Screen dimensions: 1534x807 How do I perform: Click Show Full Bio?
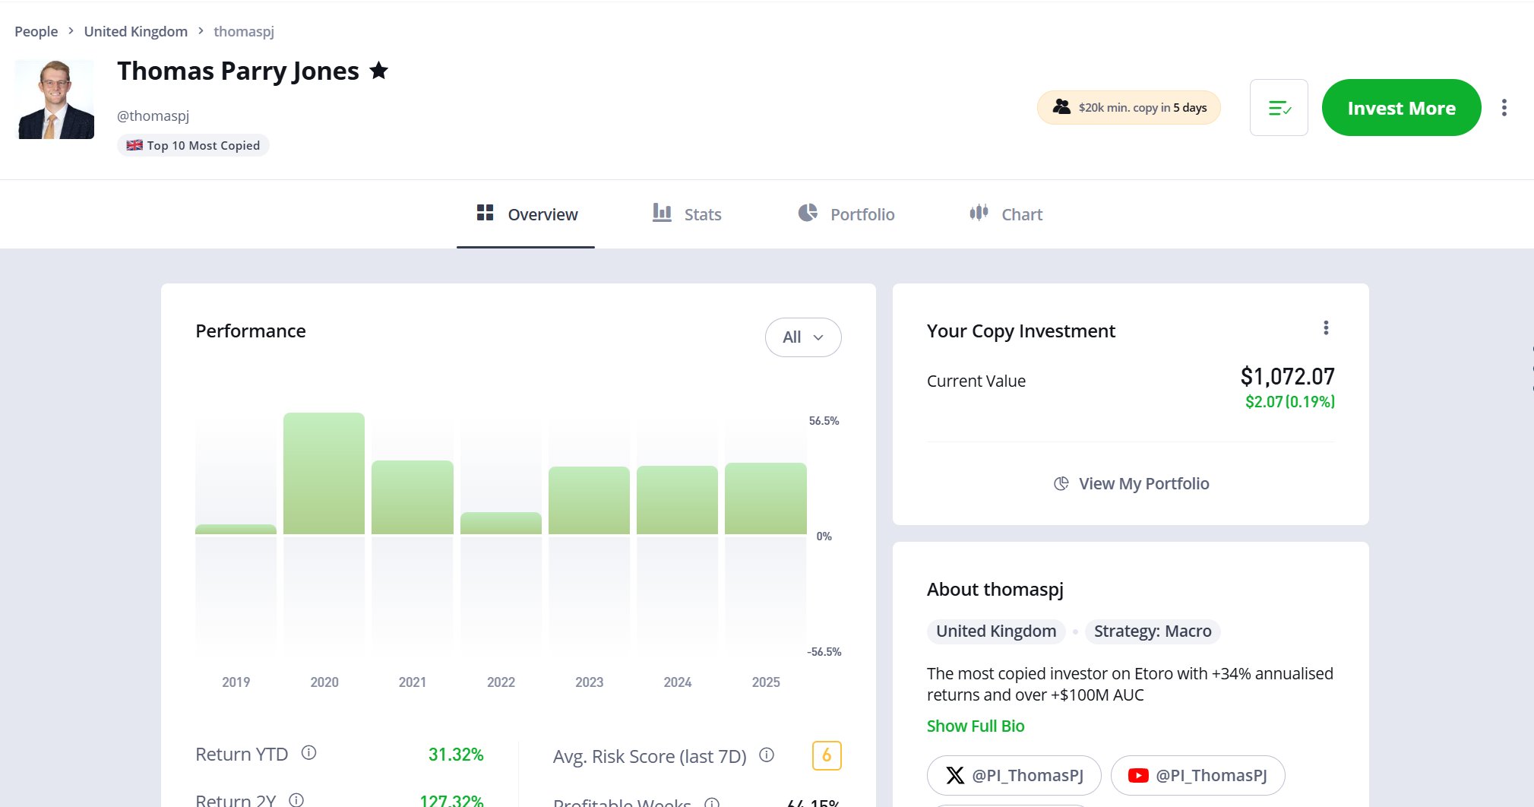[976, 726]
